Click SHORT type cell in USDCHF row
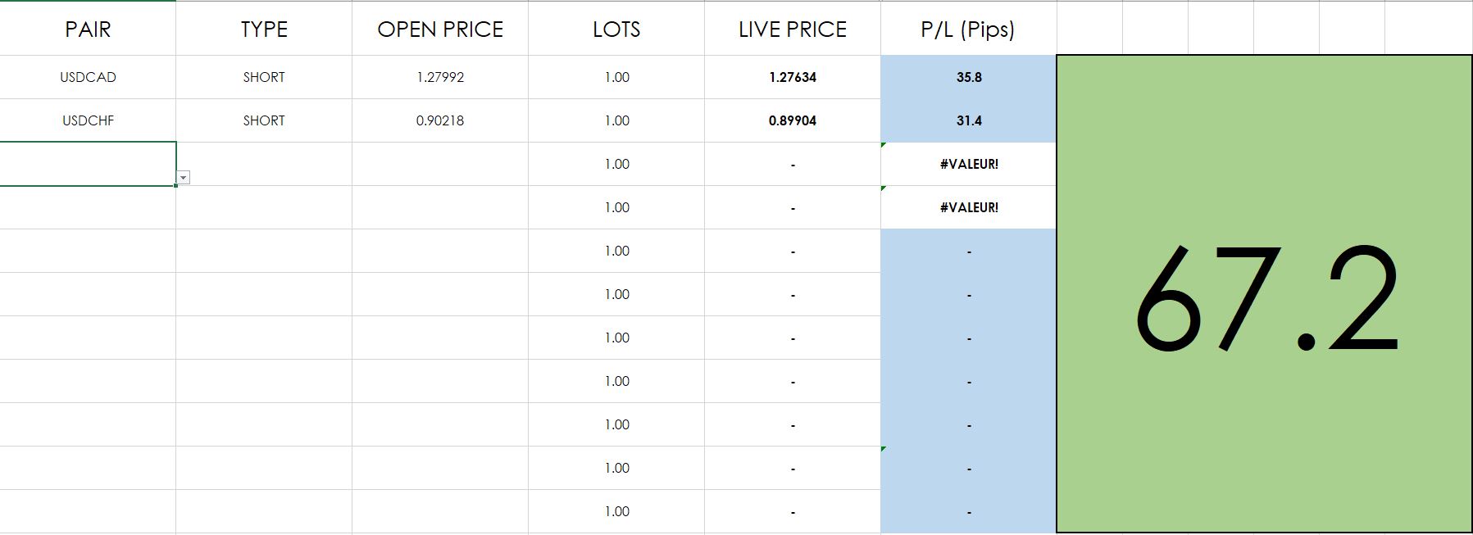 [264, 120]
